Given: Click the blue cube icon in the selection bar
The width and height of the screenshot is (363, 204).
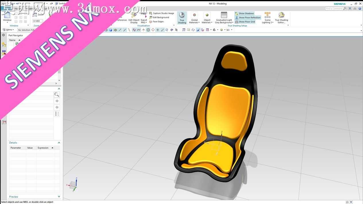Looking at the screenshot, I should pos(110,30).
